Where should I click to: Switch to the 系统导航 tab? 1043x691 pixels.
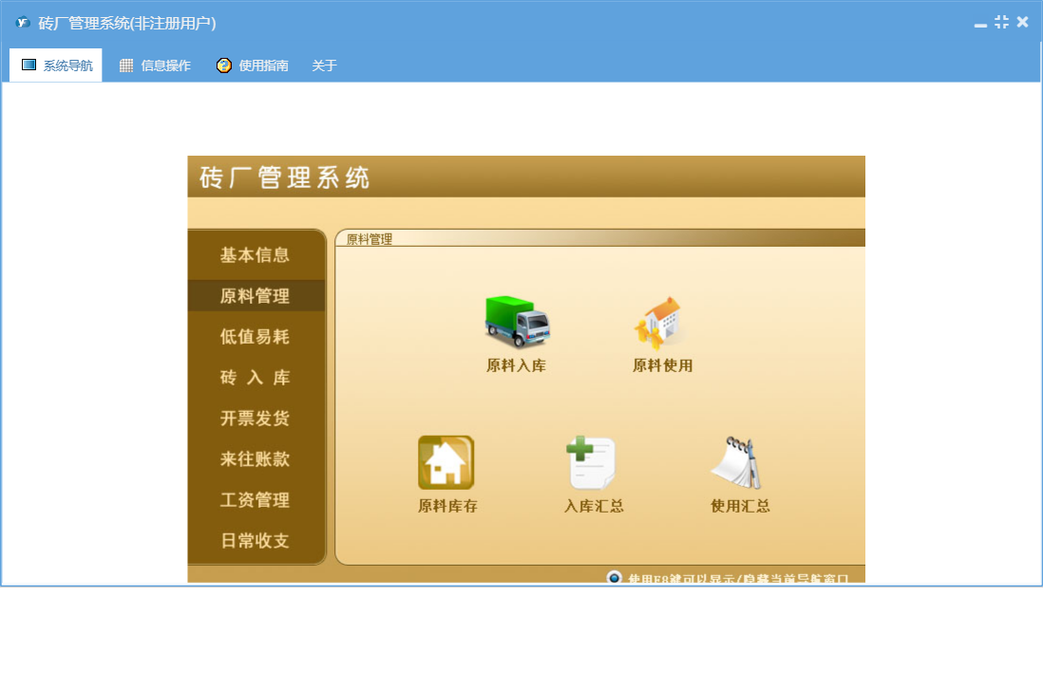tap(56, 65)
